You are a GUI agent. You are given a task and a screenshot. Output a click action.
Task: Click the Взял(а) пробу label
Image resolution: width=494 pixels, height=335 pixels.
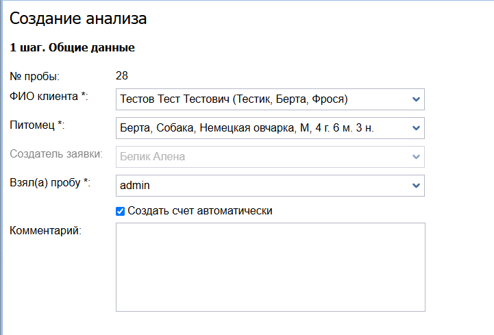pos(50,182)
